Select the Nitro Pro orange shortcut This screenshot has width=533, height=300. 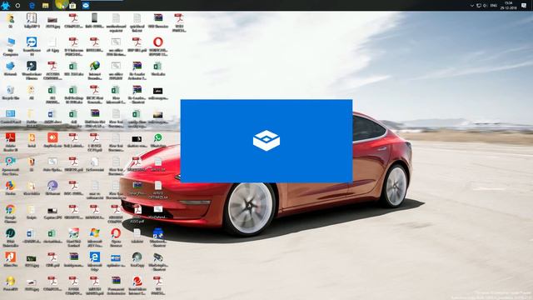(11, 259)
